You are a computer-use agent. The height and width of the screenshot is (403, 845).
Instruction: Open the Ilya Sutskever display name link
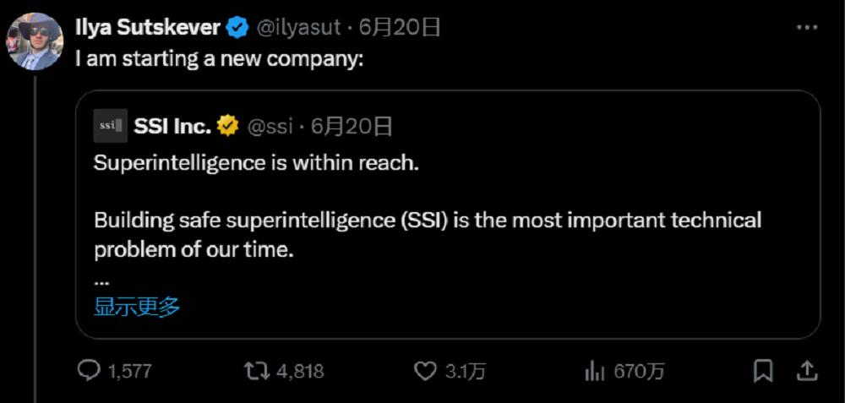point(149,27)
